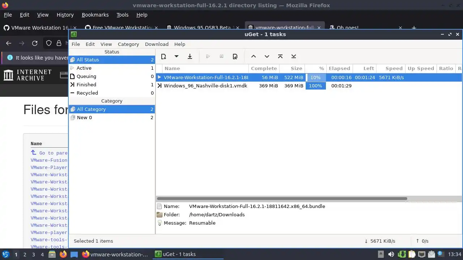Viewport: 463px width, 260px height.
Task: Select Queuing status filter
Action: tap(112, 76)
